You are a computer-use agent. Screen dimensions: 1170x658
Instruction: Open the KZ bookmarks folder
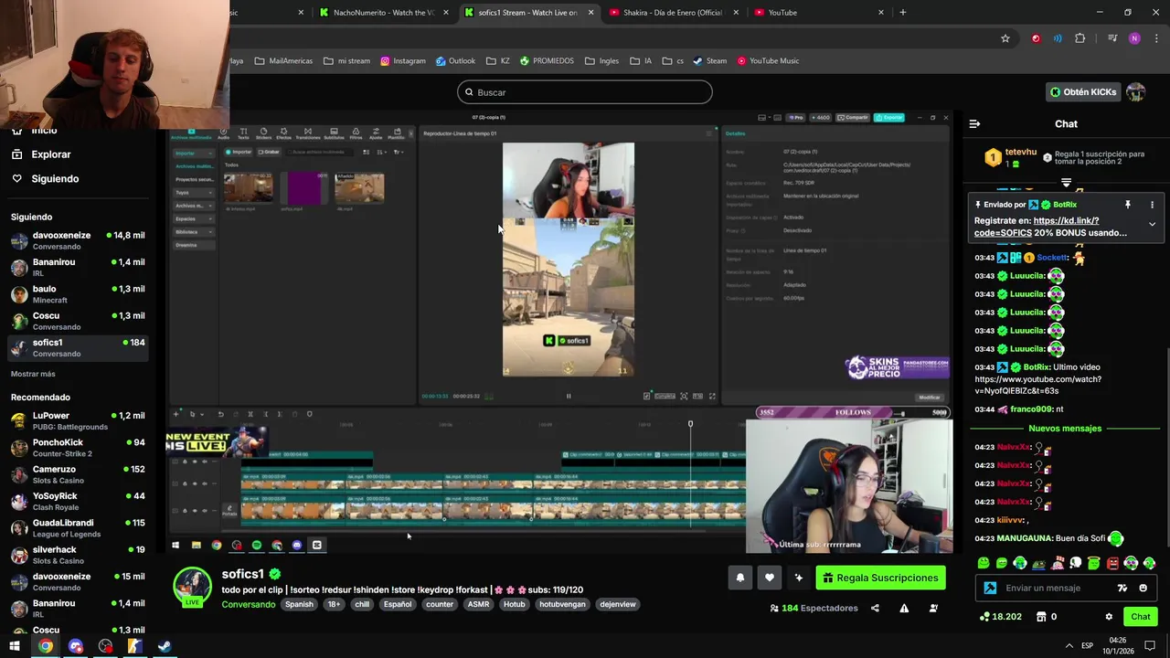pyautogui.click(x=498, y=61)
